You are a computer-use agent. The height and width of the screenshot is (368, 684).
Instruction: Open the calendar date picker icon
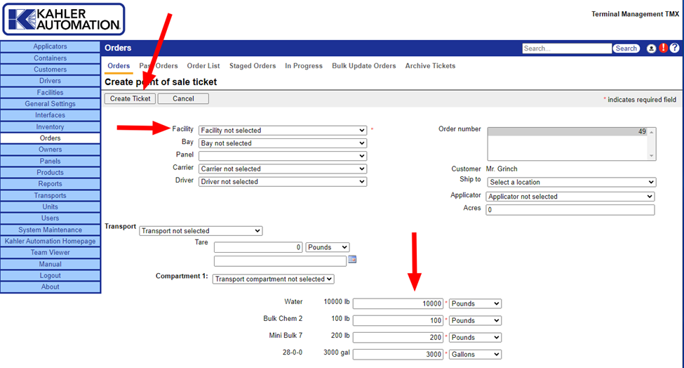point(352,260)
